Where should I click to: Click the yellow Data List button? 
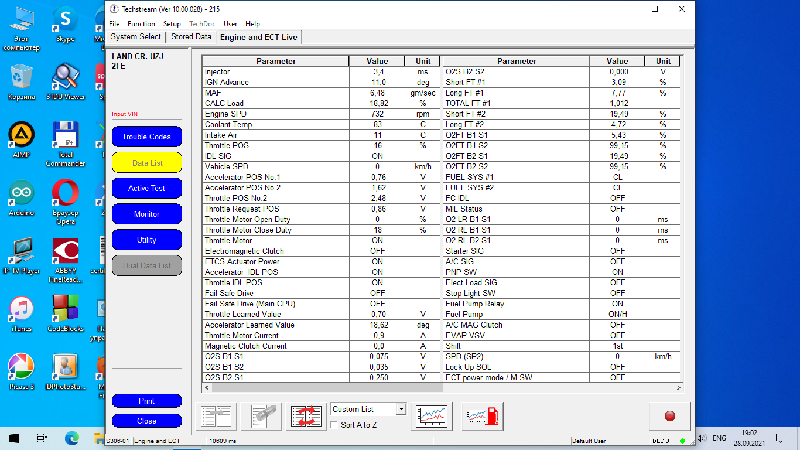click(147, 163)
